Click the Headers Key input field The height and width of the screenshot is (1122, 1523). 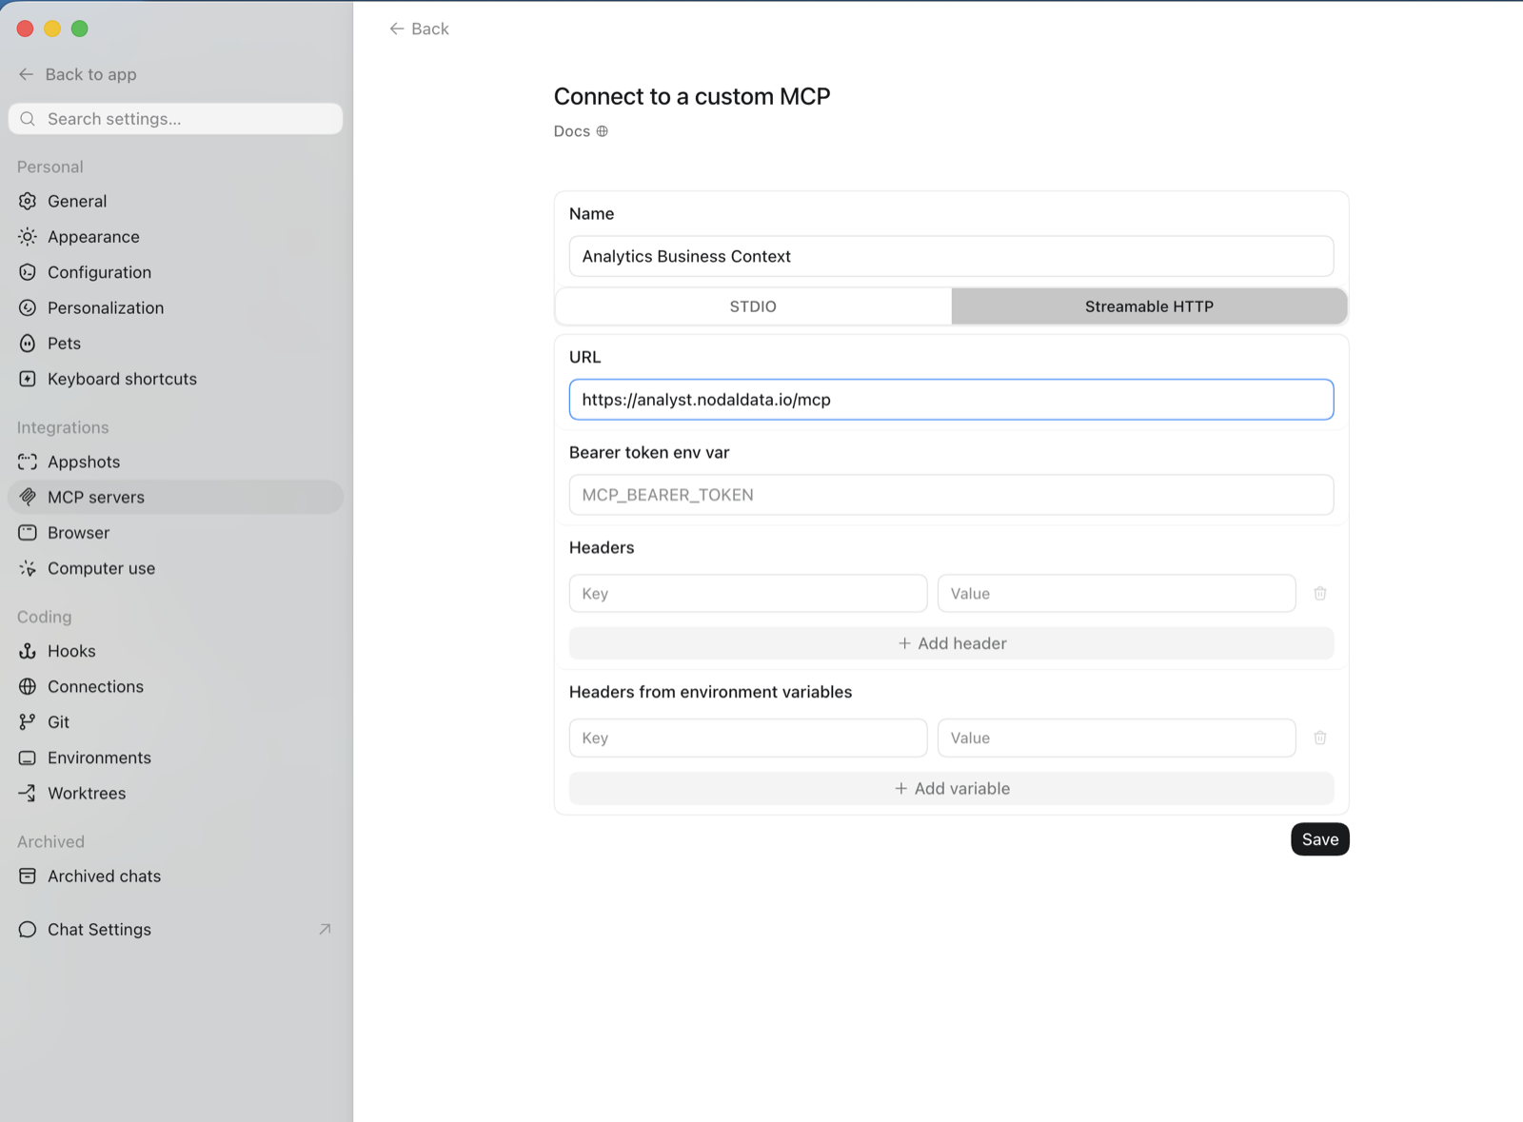(748, 593)
